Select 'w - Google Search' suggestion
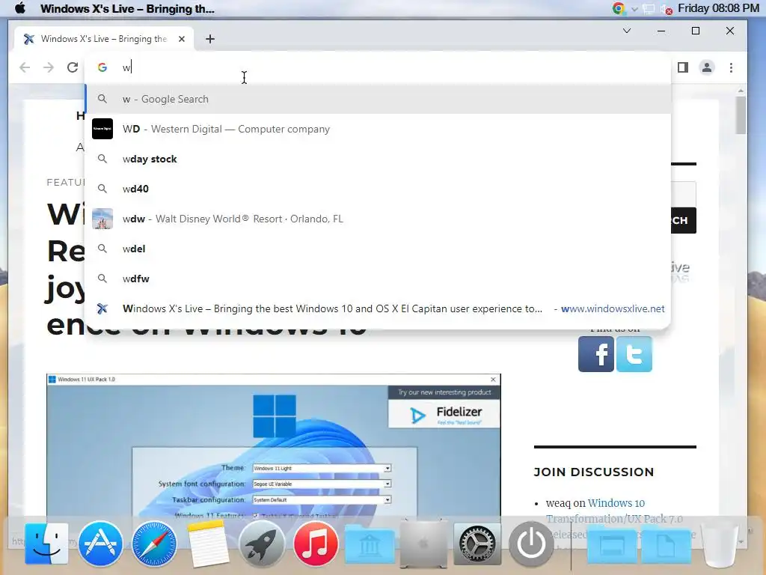766x575 pixels. click(x=378, y=99)
